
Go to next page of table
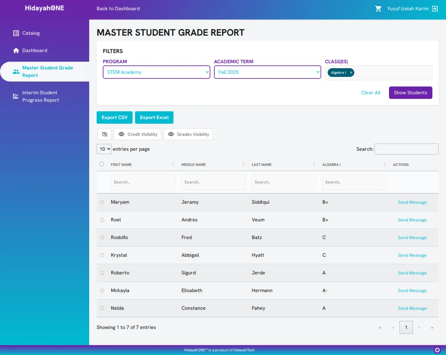click(x=419, y=328)
